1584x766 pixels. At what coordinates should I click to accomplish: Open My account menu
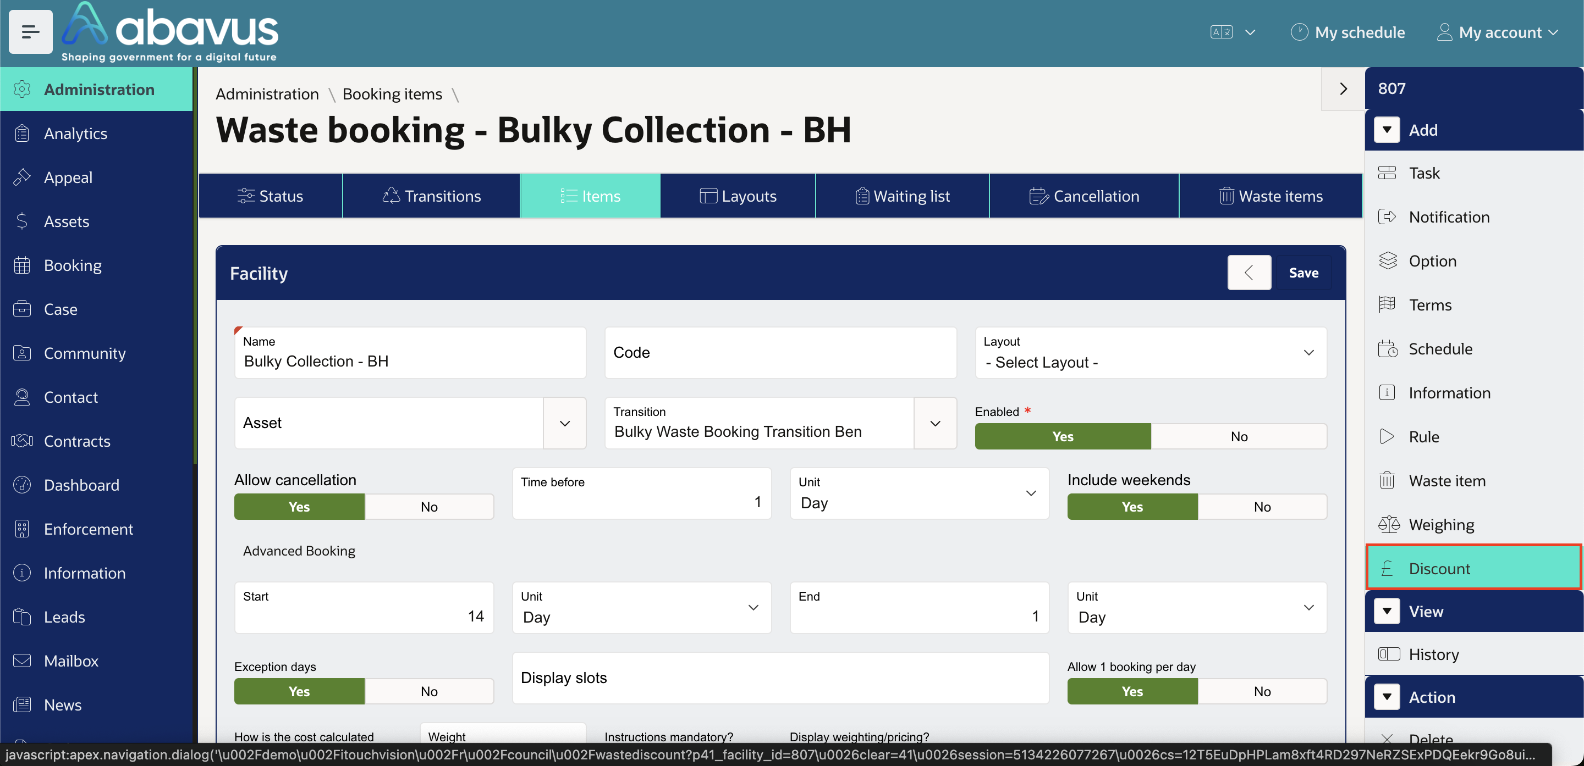(1497, 32)
